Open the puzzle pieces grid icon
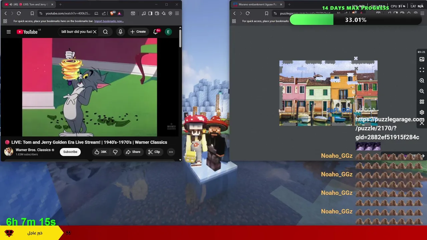 tap(422, 102)
